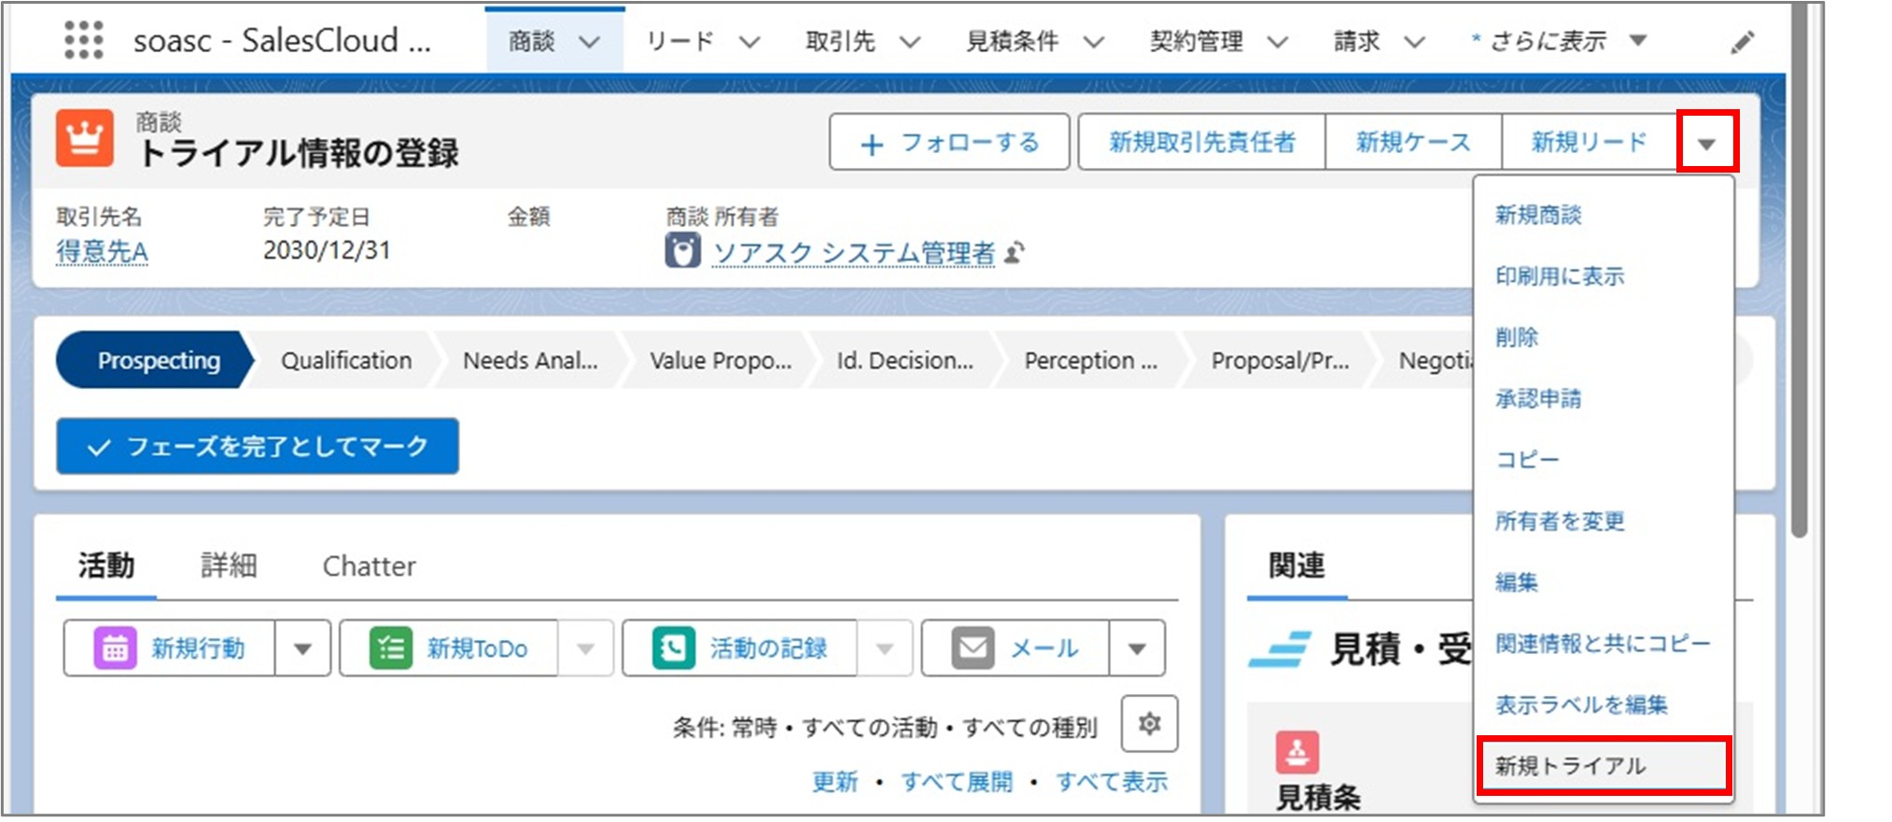Click the 更新 link
Screen dimensions: 1892x822
point(834,782)
